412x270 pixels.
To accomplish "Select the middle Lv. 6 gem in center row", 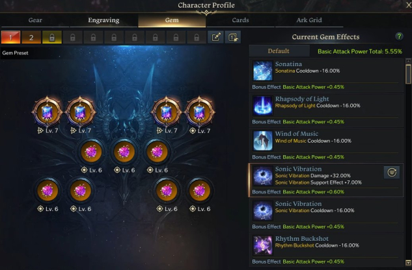I will tap(124, 152).
